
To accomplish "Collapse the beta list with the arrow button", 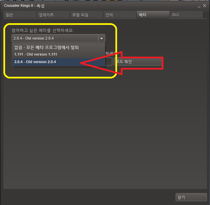I will click(102, 39).
